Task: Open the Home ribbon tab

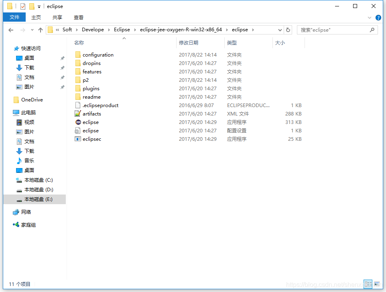Action: pyautogui.click(x=36, y=18)
